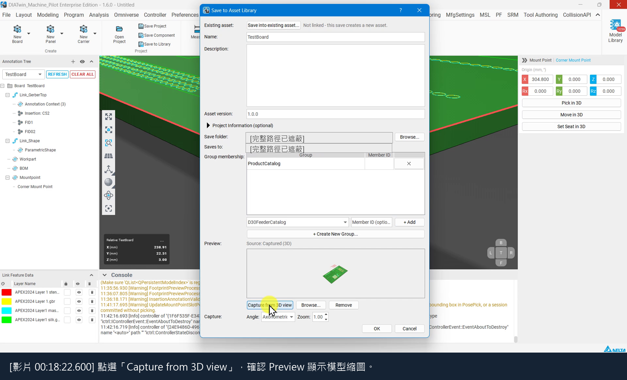Toggle visibility of APEX2024 Layer1 mas

pos(79,310)
